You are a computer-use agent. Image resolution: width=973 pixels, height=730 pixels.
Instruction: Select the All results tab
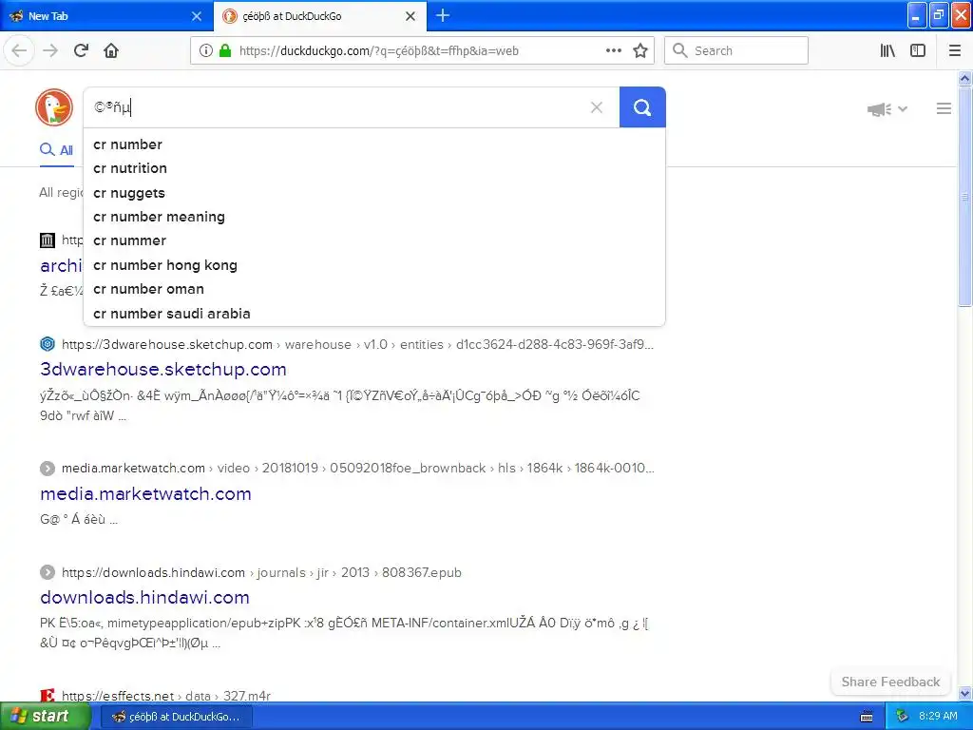point(56,150)
